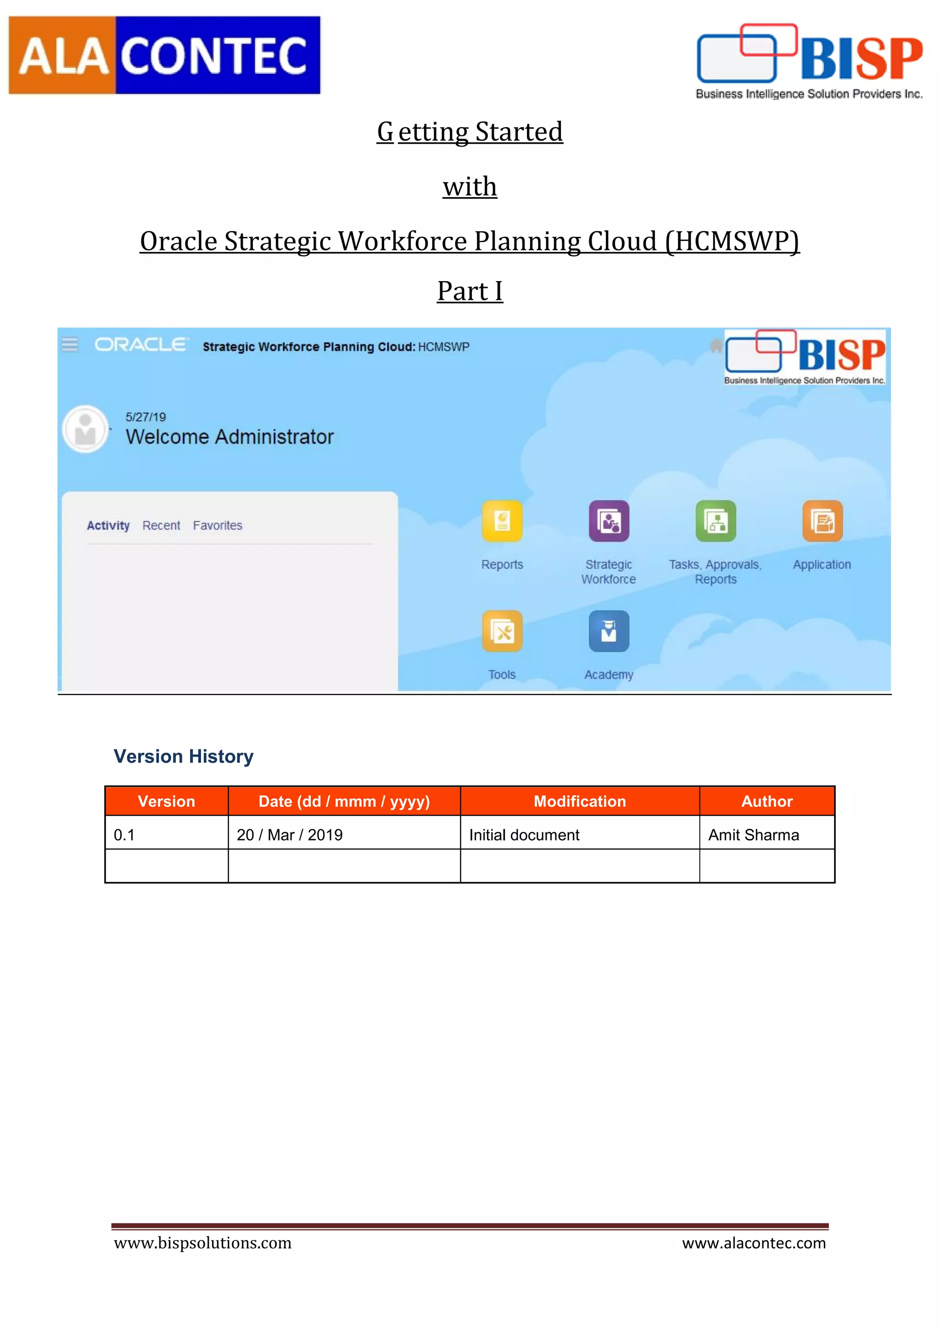Screen dimensions: 940x1330
Task: Click the Version column header
Action: [x=167, y=801]
